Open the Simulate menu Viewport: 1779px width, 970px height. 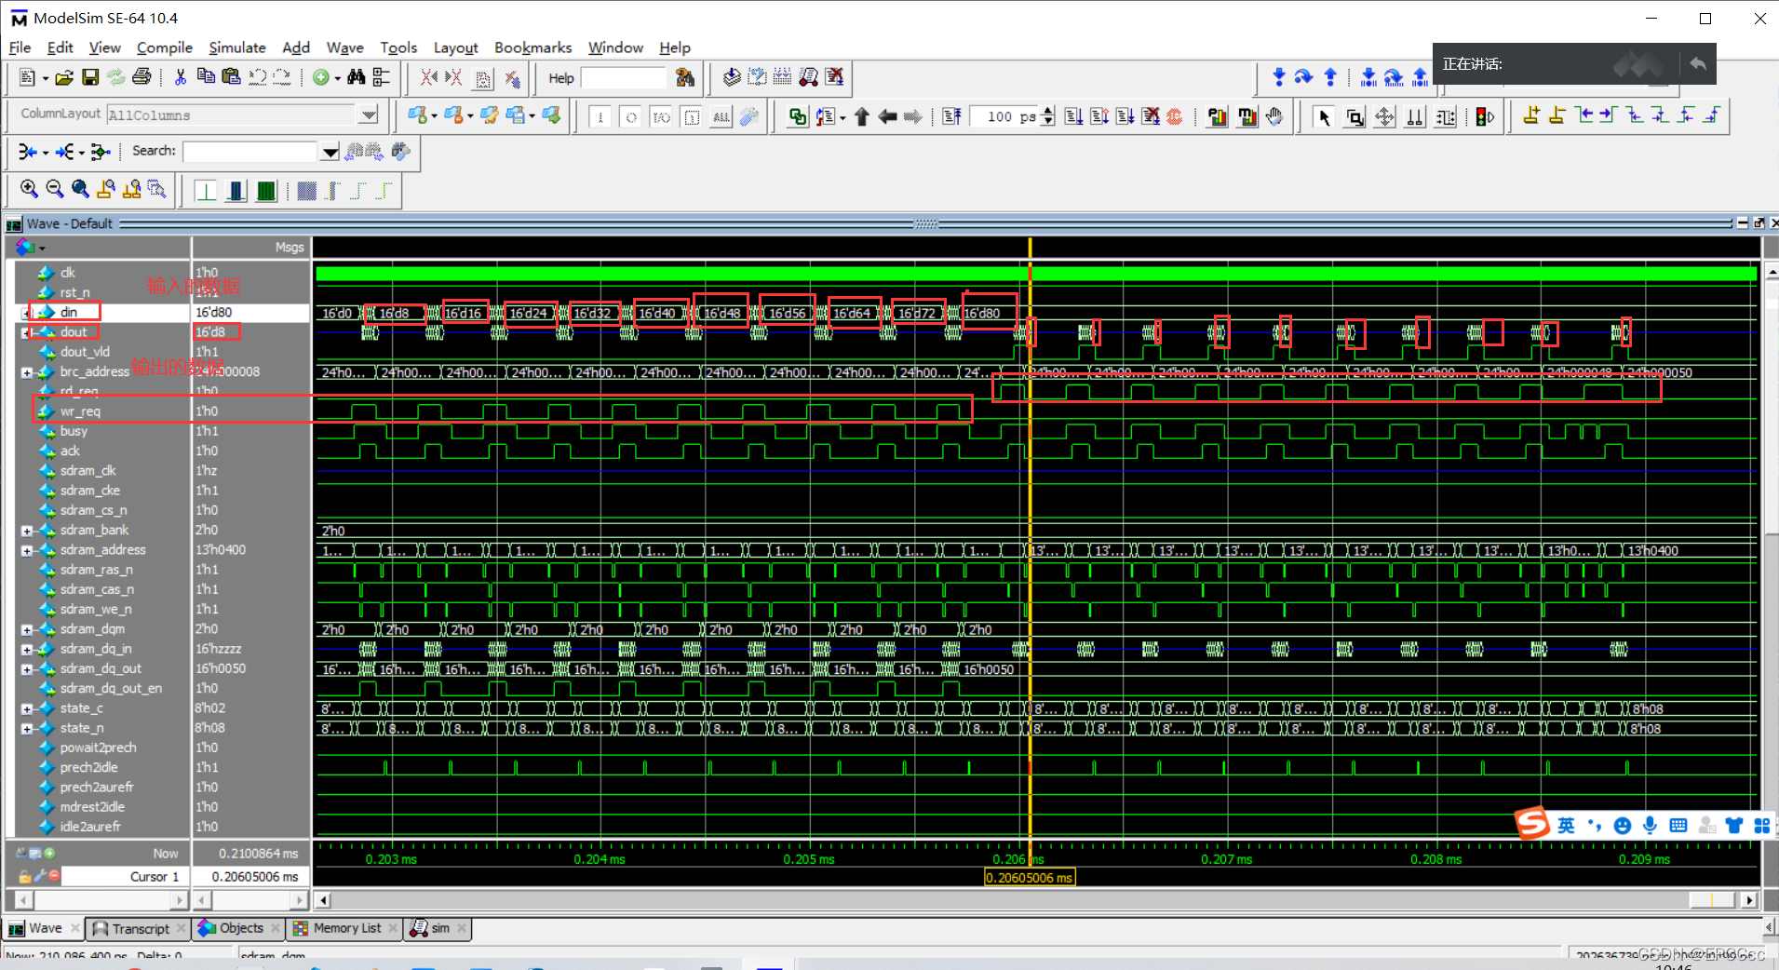(237, 47)
